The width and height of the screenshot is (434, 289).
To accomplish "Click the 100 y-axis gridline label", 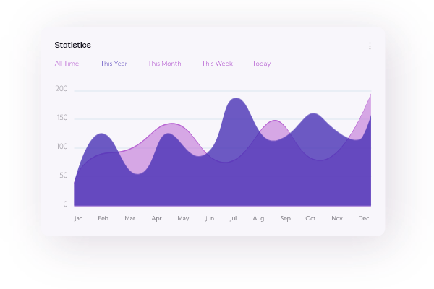I will coord(61,147).
